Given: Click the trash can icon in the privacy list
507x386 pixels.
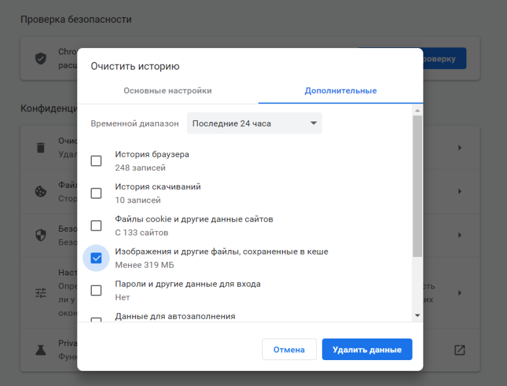Looking at the screenshot, I should coord(41,147).
